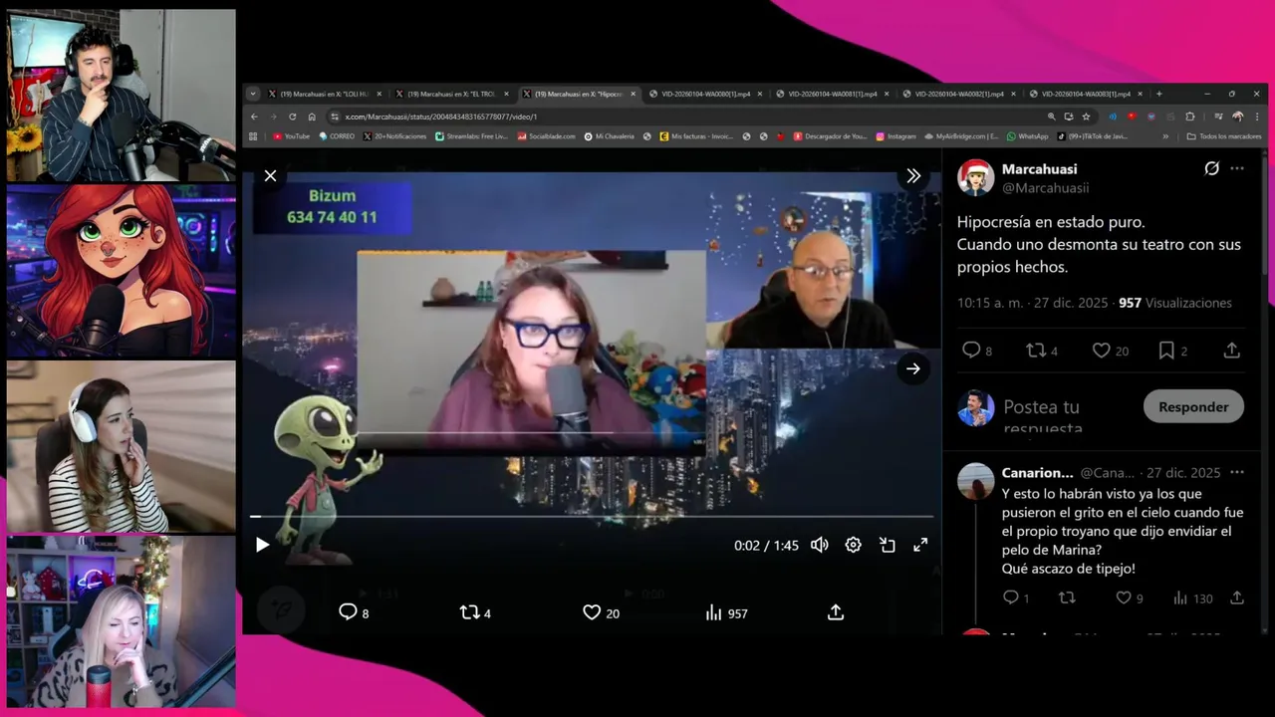Open Marcahuasi display name link

[x=1039, y=169]
